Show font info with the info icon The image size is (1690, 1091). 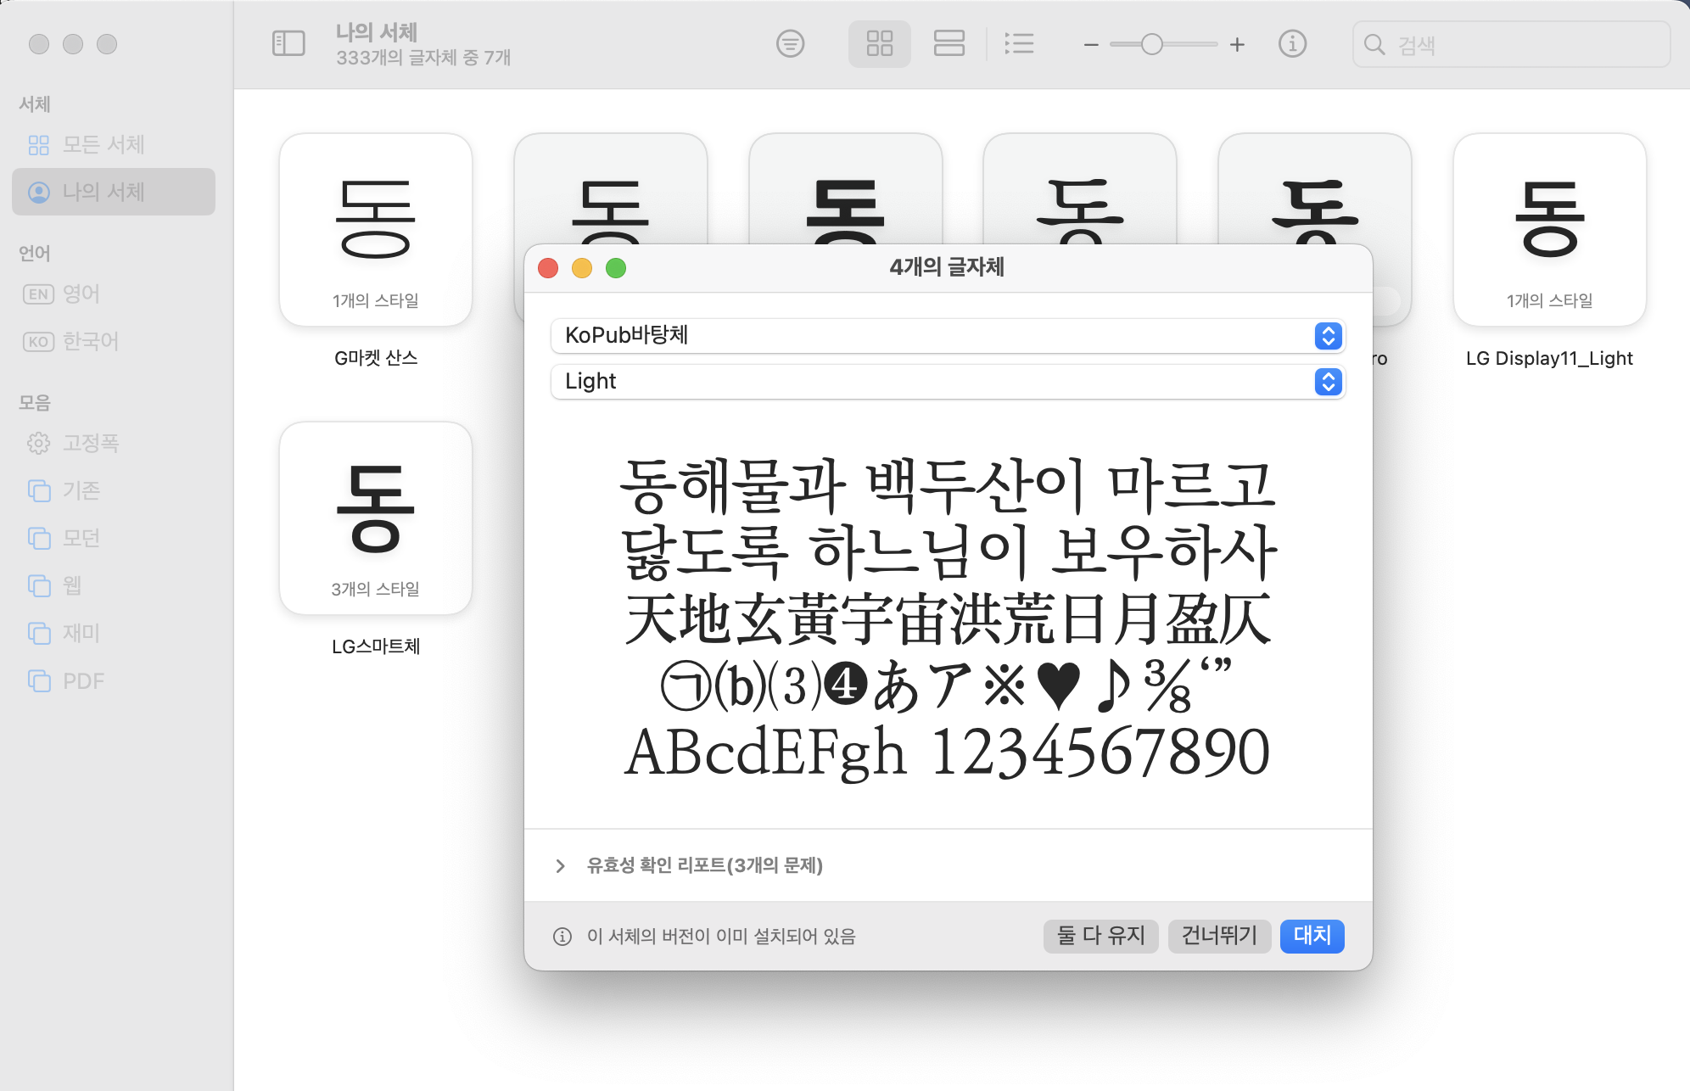click(1292, 43)
